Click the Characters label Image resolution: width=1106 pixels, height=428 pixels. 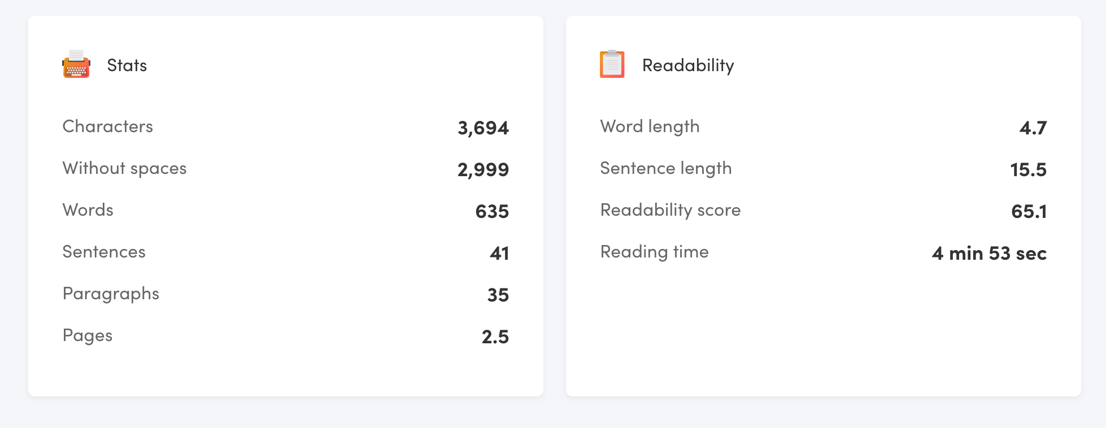point(108,126)
